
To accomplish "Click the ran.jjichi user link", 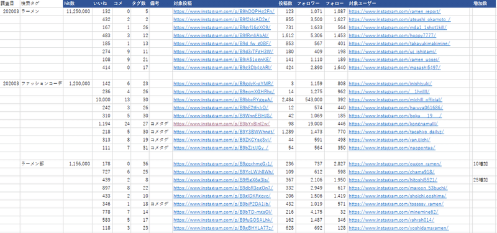I will click(390, 139).
